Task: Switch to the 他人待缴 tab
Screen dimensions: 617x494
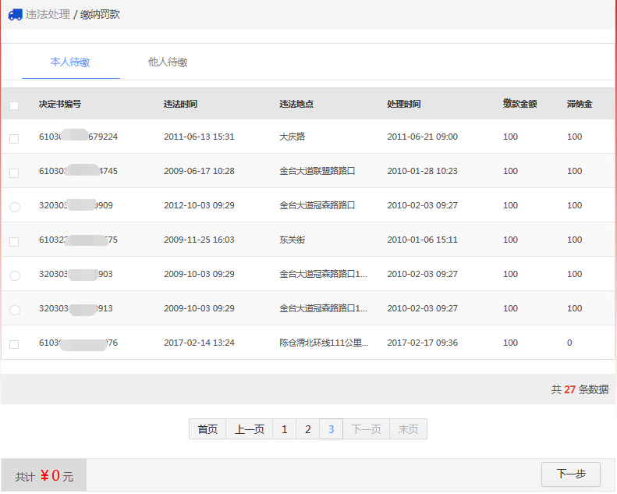Action: coord(168,62)
